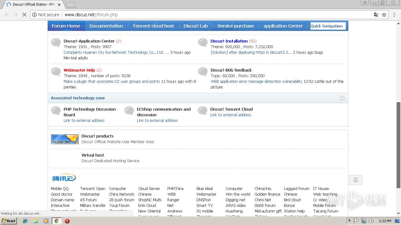The image size is (401, 225).
Task: Collapse Associated technology zone section
Action: [x=342, y=98]
